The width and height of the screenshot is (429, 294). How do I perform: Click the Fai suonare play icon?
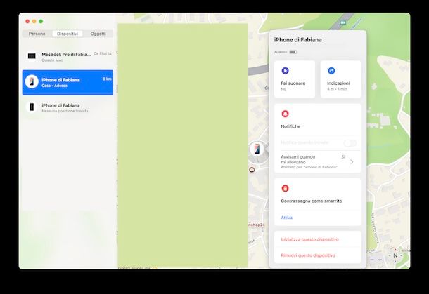tap(285, 71)
